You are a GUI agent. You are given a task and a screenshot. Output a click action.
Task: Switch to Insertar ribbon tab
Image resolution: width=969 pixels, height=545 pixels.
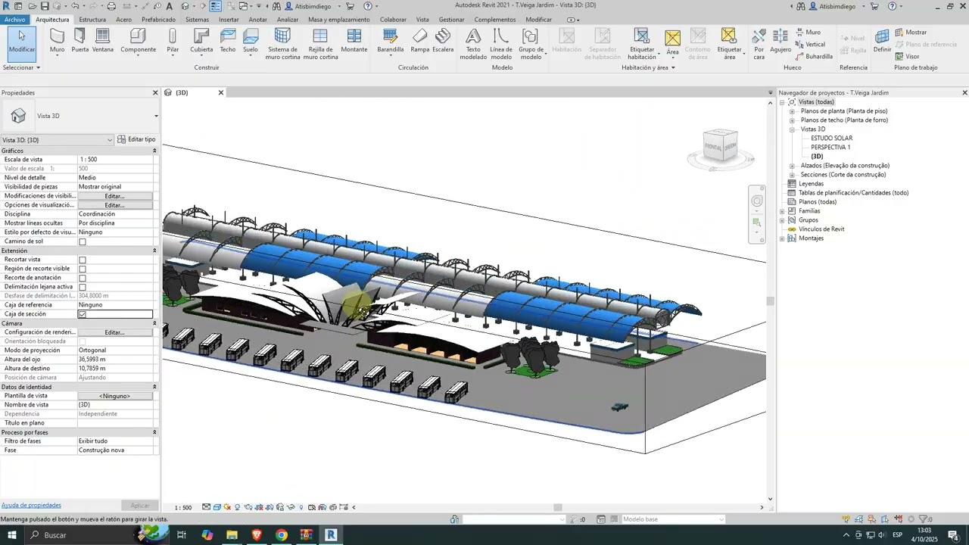[x=229, y=20]
